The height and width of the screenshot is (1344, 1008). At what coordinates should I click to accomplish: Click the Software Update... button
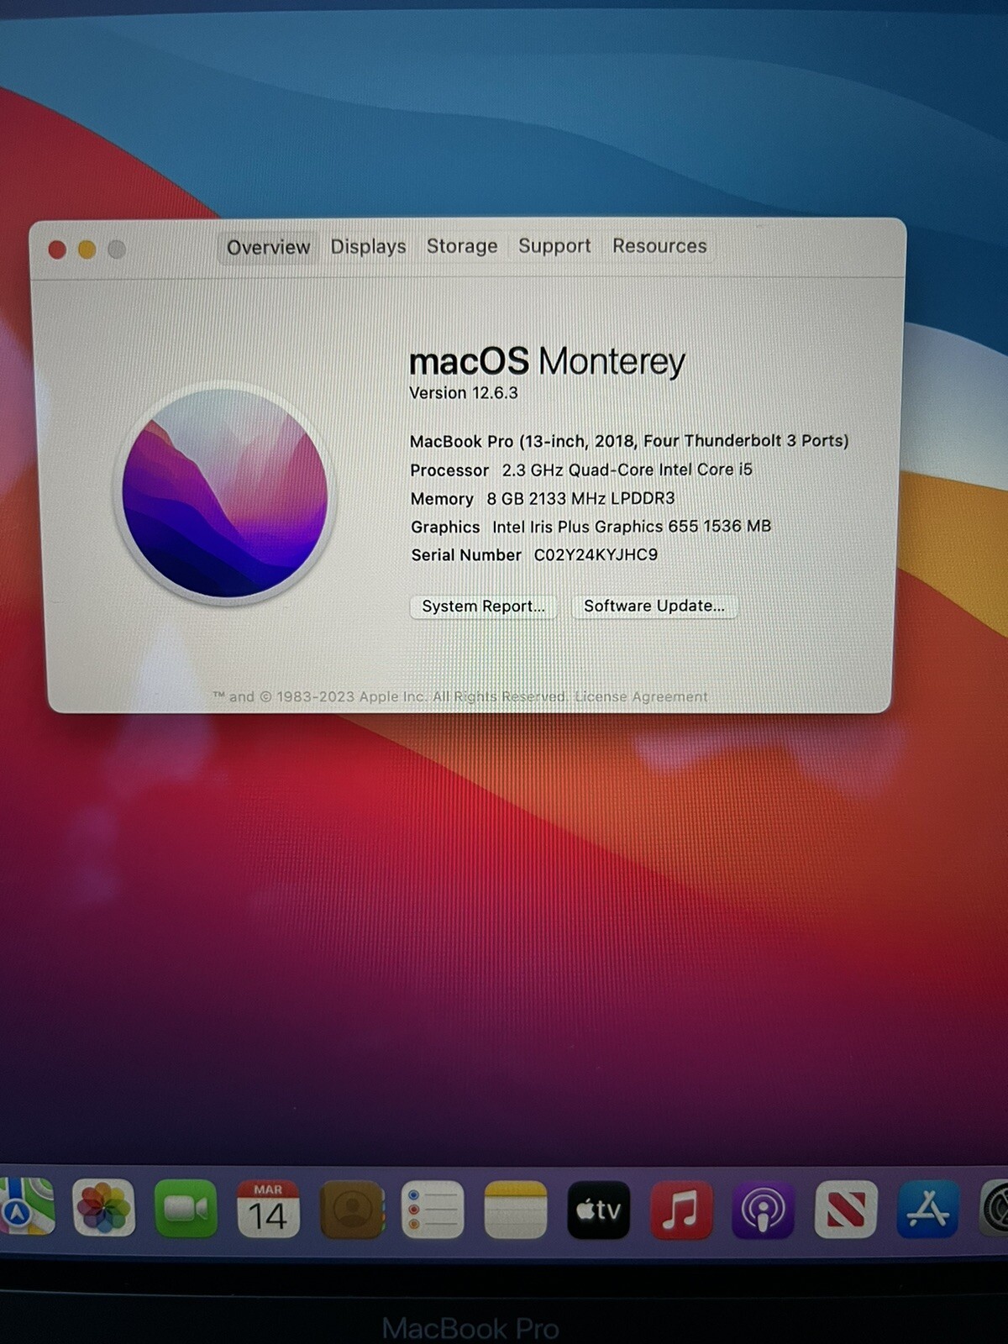click(x=654, y=606)
